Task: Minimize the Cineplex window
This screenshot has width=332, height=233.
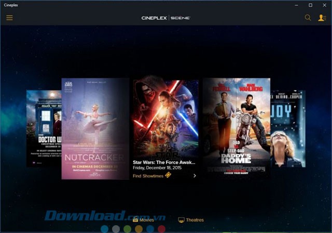Action: pyautogui.click(x=296, y=5)
